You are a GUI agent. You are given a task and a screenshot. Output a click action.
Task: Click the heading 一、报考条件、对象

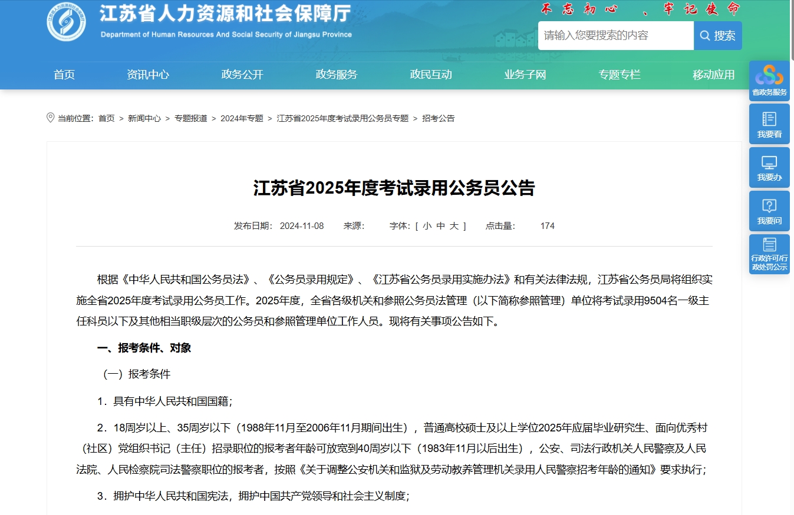(144, 348)
